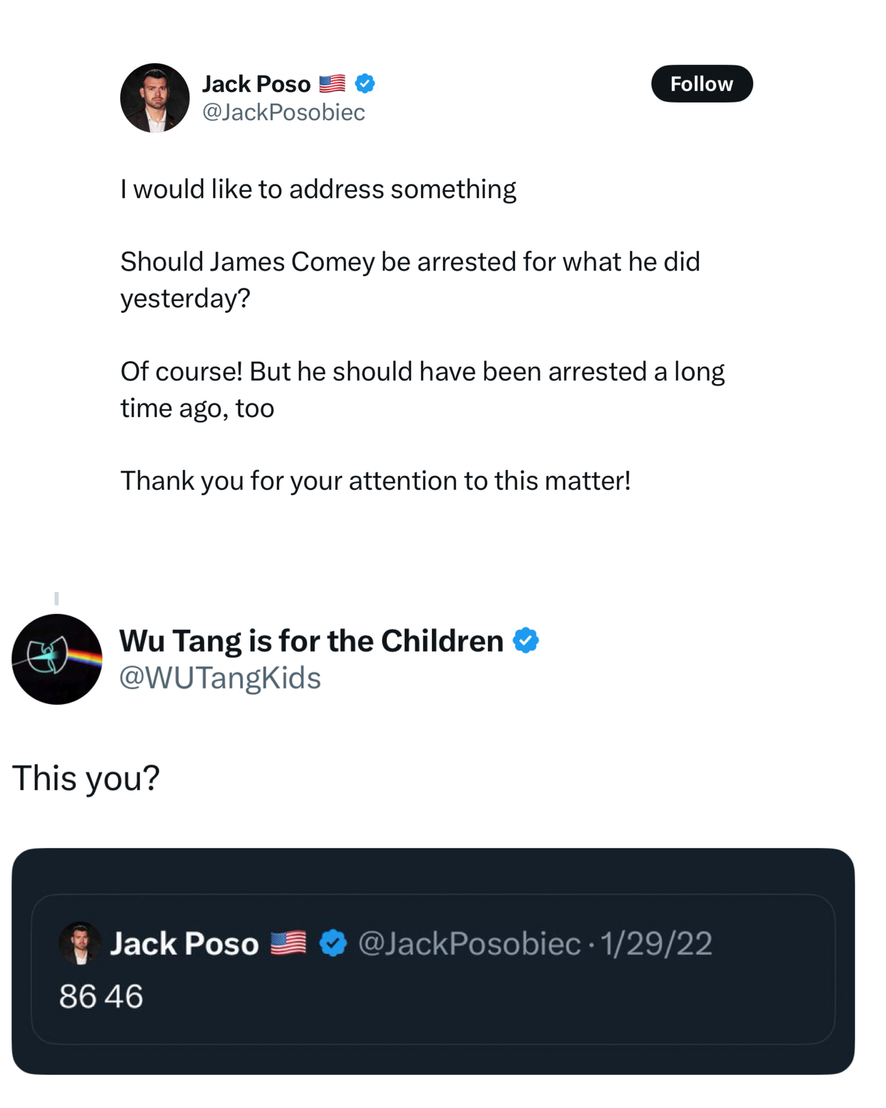The image size is (886, 1108).
Task: Click the Jack Poso name in the quoted tweet
Action: click(184, 943)
